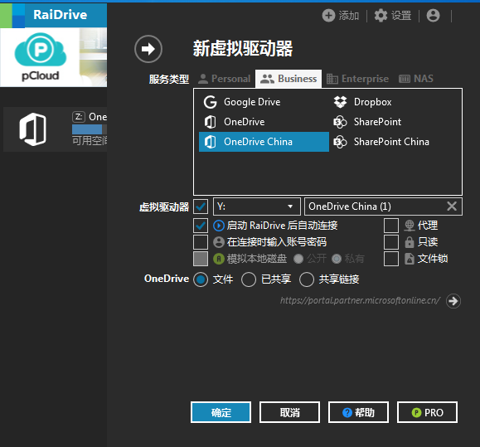Enable the file lock (文件锁) checkbox
Screen dimensions: 480x447
pyautogui.click(x=391, y=259)
